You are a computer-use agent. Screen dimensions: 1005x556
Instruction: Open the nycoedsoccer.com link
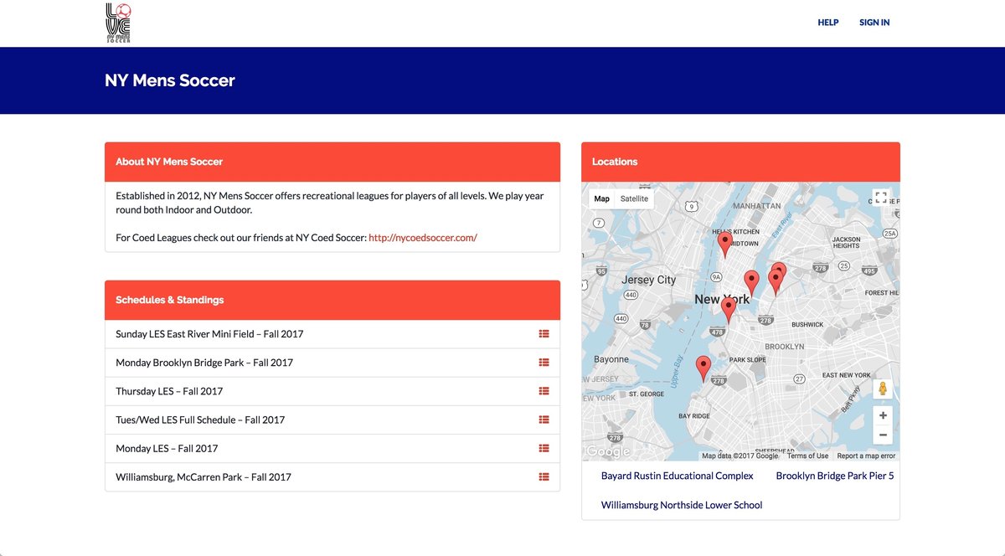click(423, 238)
